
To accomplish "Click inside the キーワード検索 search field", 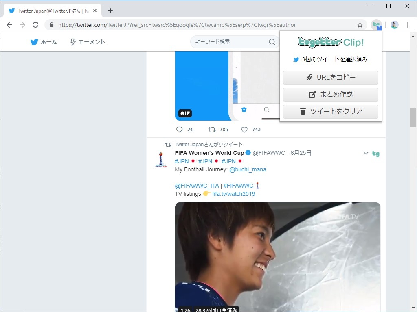I will click(228, 41).
